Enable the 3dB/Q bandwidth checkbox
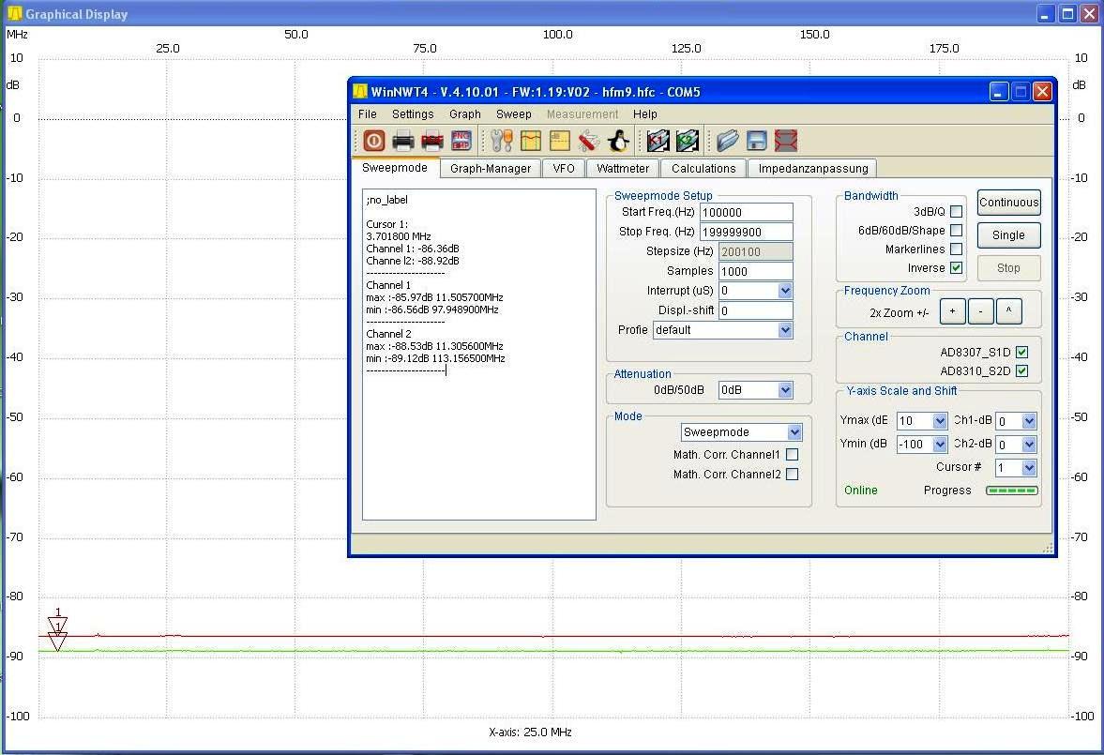1104x755 pixels. [956, 212]
